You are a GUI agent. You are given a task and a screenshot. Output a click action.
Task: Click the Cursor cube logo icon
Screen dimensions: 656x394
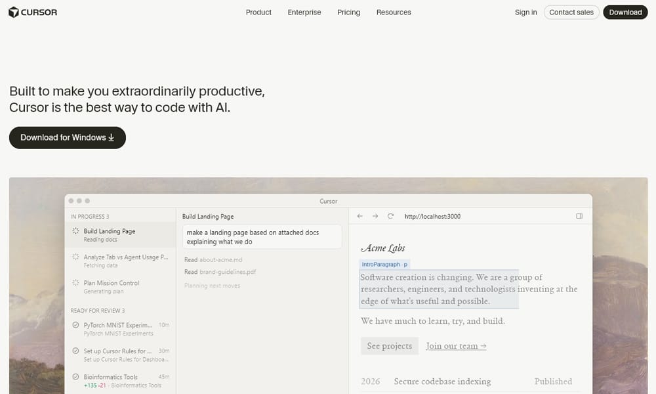[x=14, y=12]
